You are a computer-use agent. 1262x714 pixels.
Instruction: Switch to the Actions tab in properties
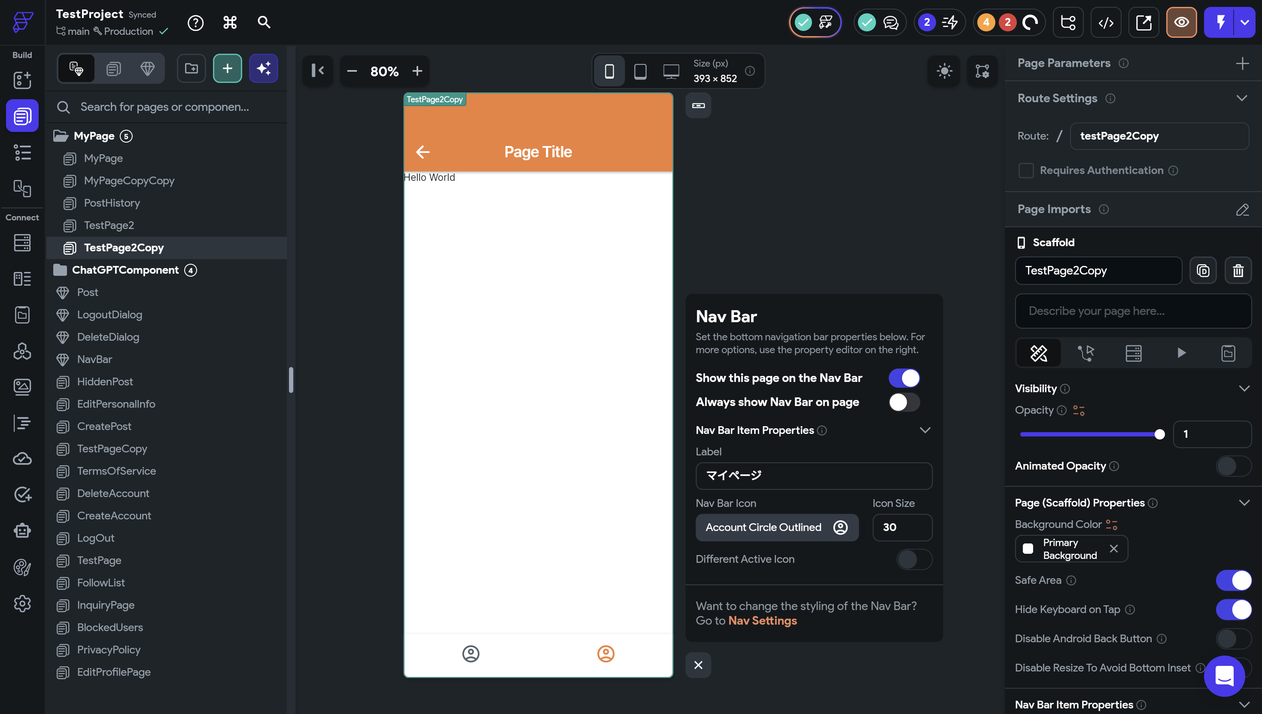coord(1086,353)
